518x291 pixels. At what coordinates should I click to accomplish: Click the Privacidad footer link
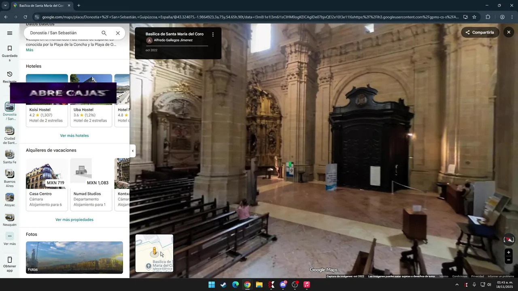[477, 276]
